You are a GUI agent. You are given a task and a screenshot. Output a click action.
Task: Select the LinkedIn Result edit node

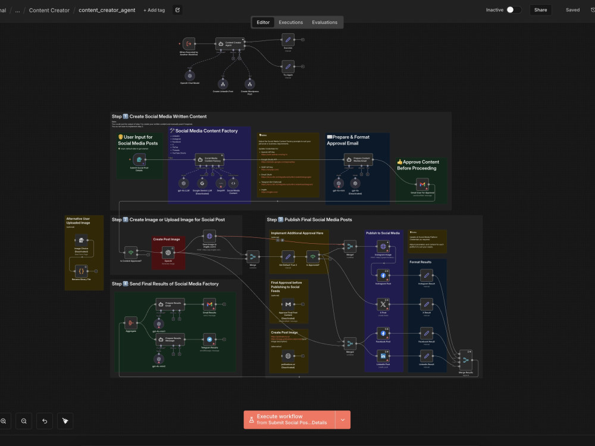click(x=426, y=356)
